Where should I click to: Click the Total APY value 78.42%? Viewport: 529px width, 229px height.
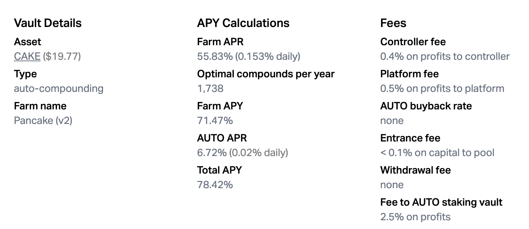click(215, 185)
